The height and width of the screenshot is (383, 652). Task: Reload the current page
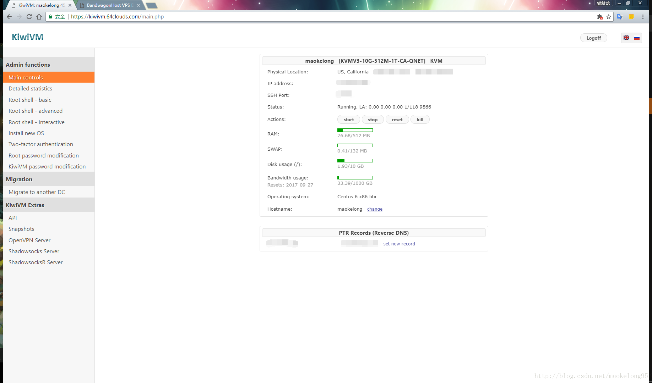tap(29, 17)
